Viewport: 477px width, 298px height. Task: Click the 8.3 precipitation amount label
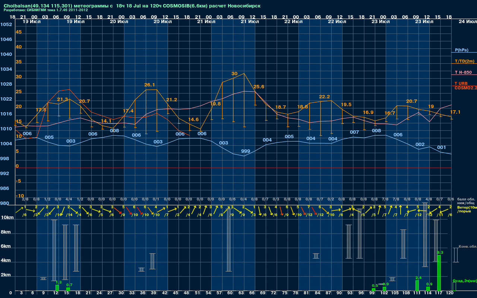pos(440,253)
